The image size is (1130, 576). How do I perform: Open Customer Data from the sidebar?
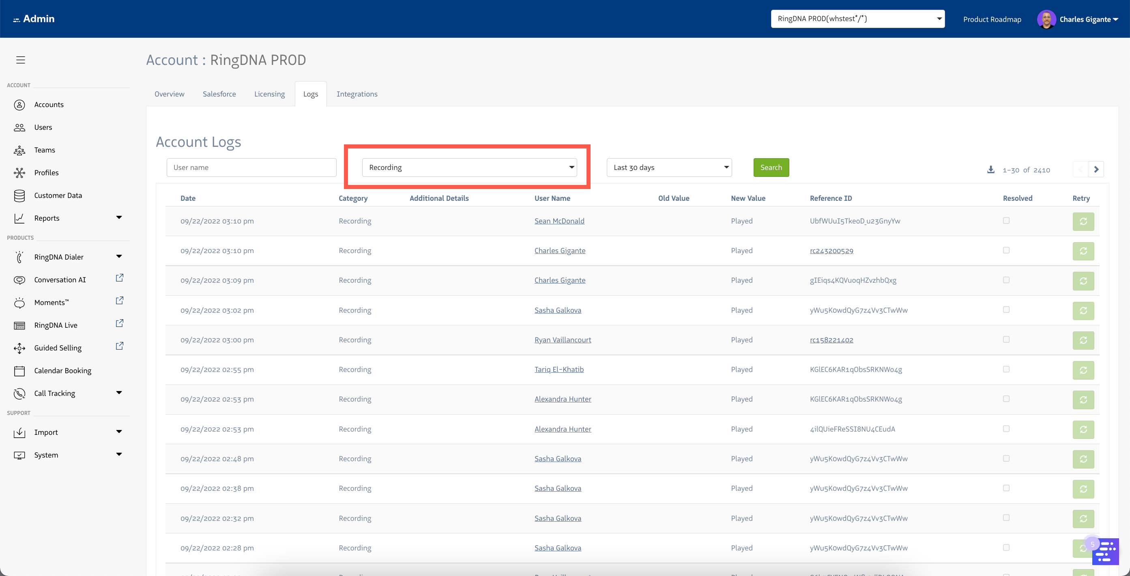coord(20,195)
